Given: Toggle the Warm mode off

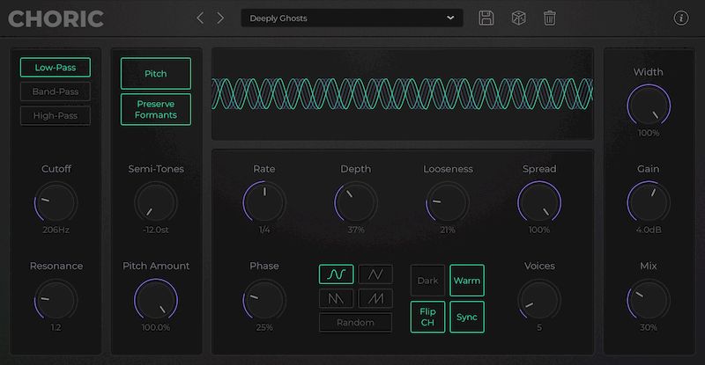Looking at the screenshot, I should (x=467, y=281).
